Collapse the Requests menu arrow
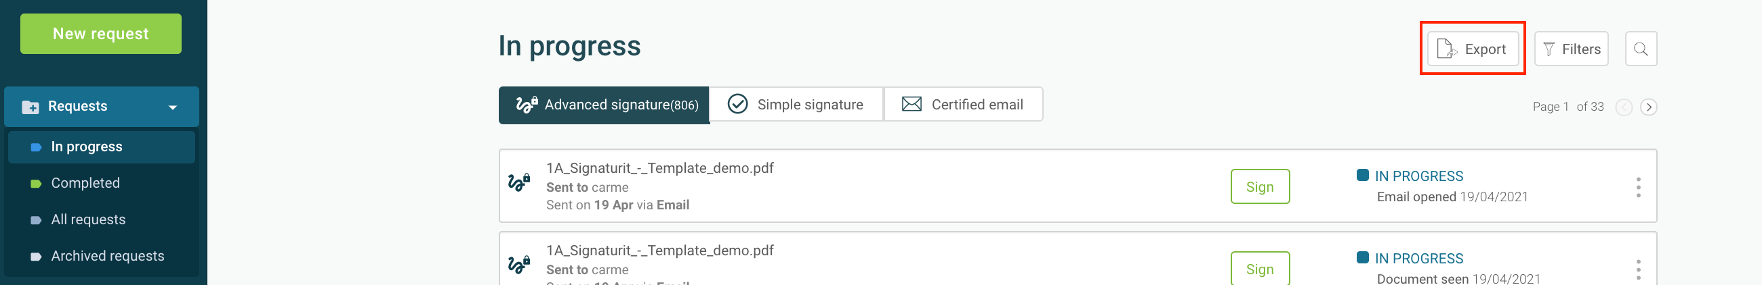 click(173, 107)
